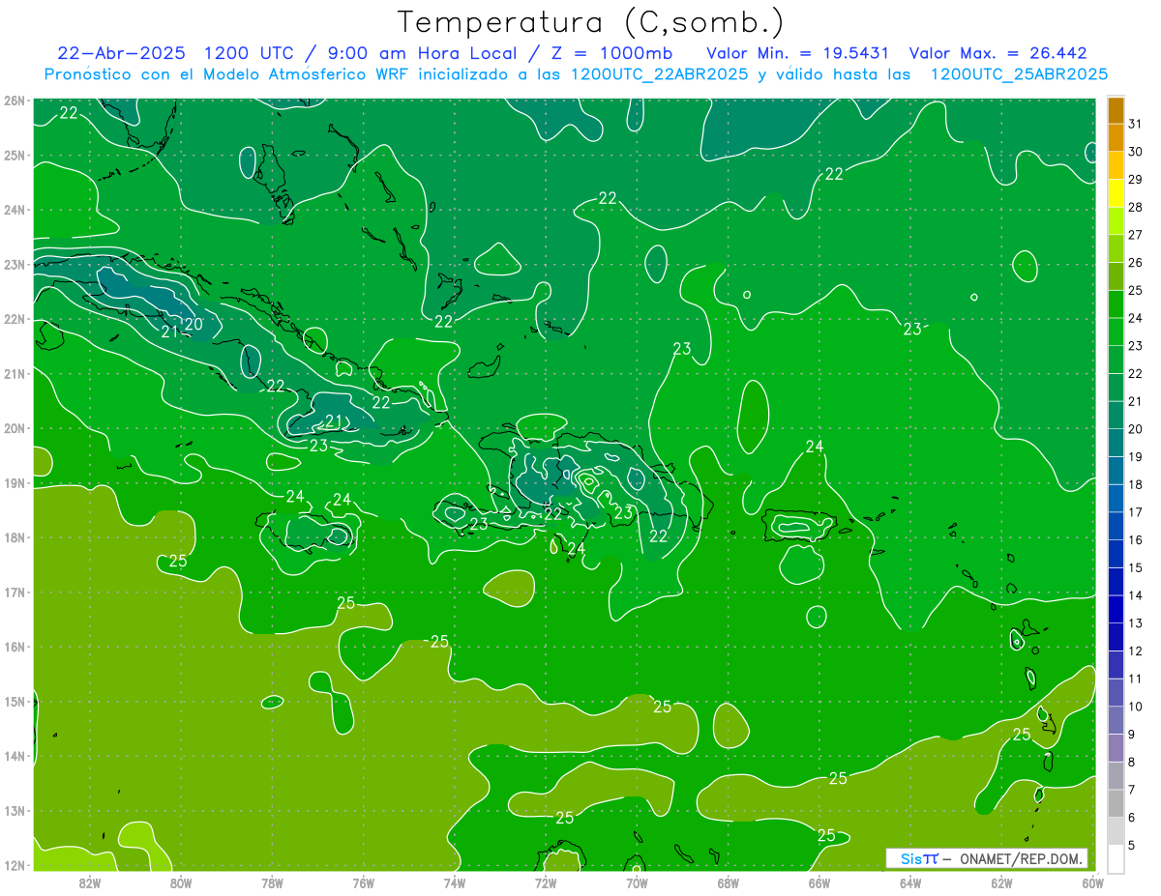Click the 70W longitude axis label
This screenshot has height=896, width=1161.
click(637, 882)
